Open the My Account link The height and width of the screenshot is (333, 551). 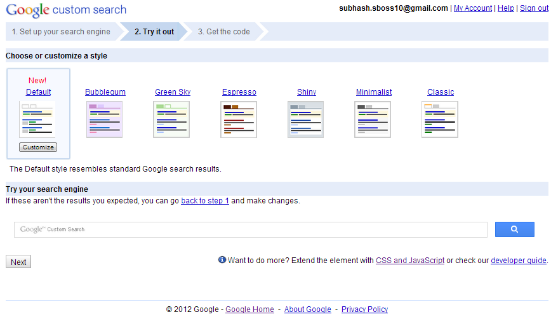point(473,8)
